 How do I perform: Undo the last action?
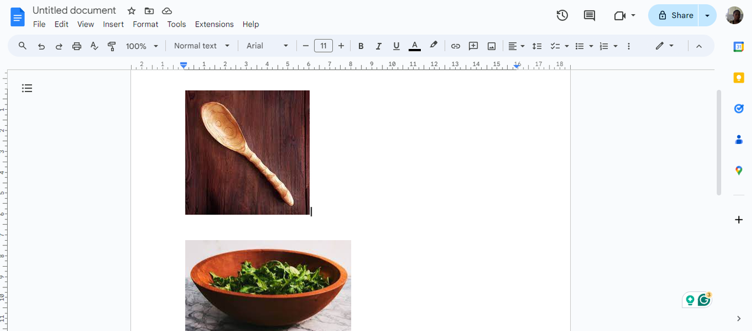[x=41, y=46]
